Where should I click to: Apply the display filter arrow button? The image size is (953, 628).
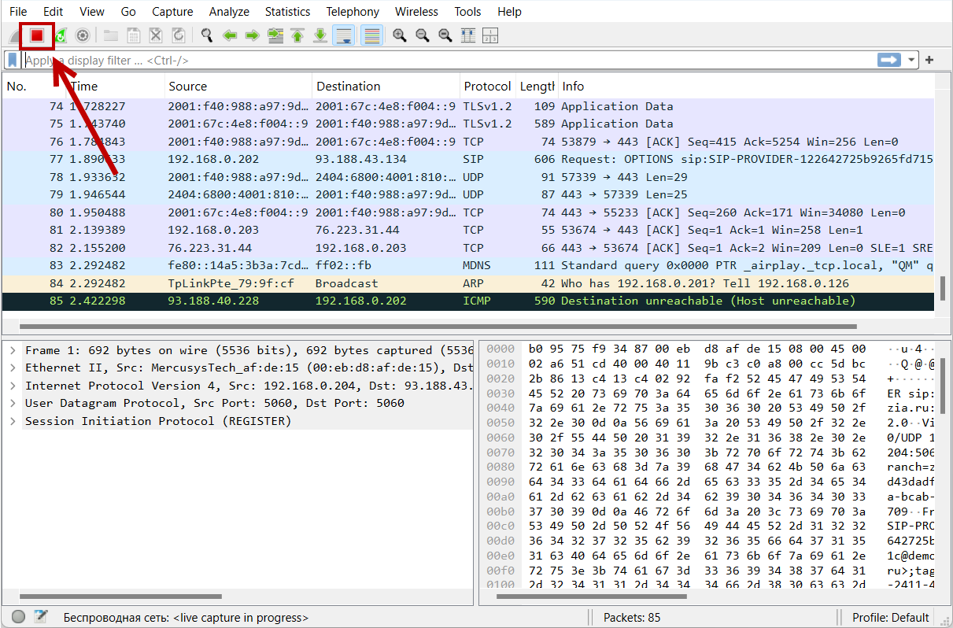(x=889, y=60)
